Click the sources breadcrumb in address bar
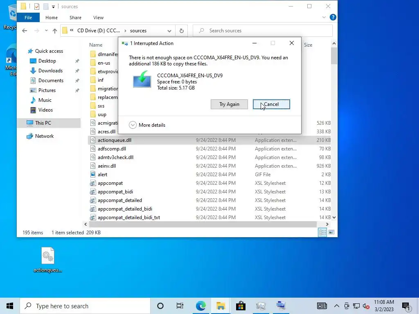 pos(138,31)
